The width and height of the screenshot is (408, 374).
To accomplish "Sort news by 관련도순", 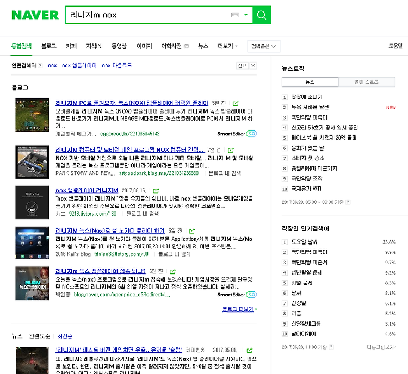I will [40, 336].
